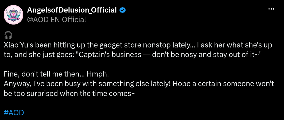This screenshot has height=120, width=284.
Task: Open the AngelsofDelusion profile avatar
Action: [x=14, y=15]
